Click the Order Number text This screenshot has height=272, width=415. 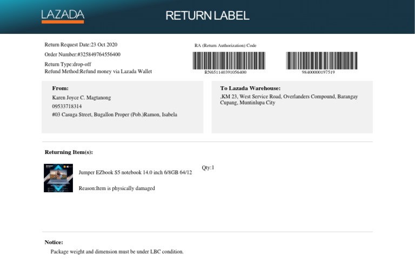(82, 54)
